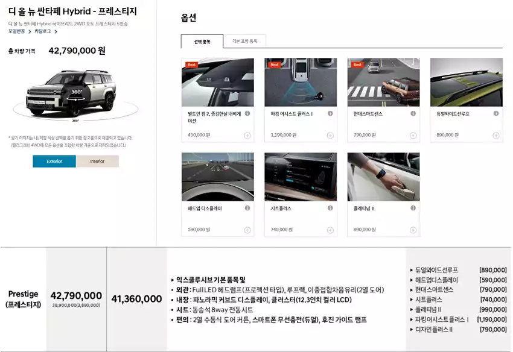Click 파킹어시스트플러스 I in bottom list
The width and height of the screenshot is (513, 352).
pyautogui.click(x=442, y=319)
